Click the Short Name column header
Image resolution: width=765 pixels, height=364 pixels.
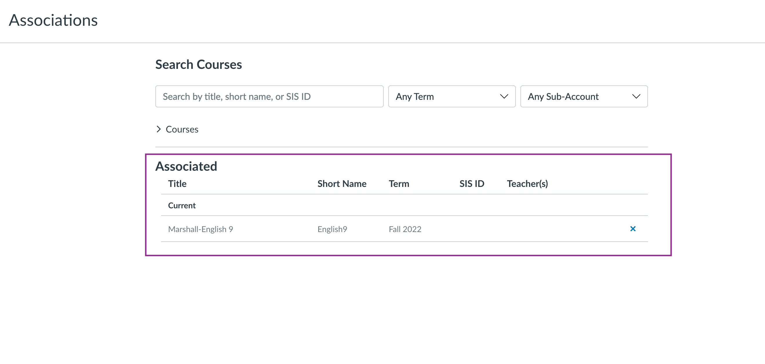[x=342, y=184]
